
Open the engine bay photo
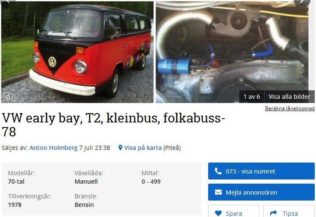pyautogui.click(x=235, y=52)
